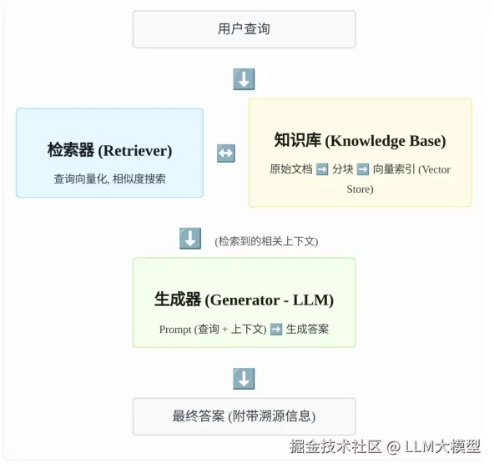Click the 掘金技术社区 @ LLM大模型 watermark
Viewport: 494px width, 468px height.
(385, 446)
